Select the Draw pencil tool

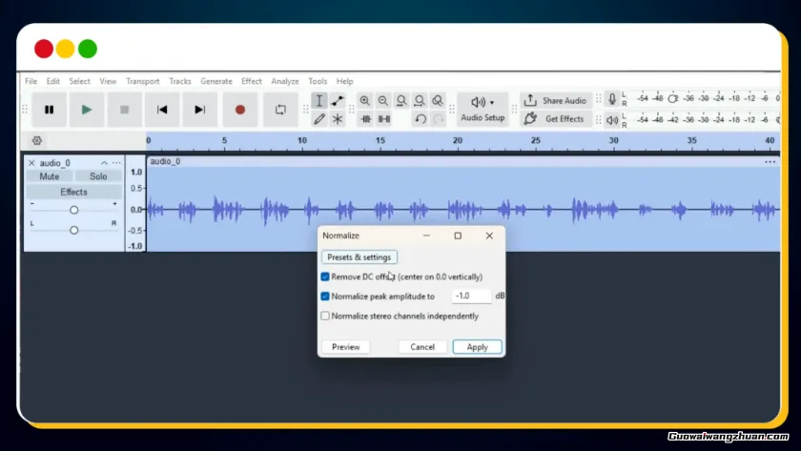tap(319, 119)
